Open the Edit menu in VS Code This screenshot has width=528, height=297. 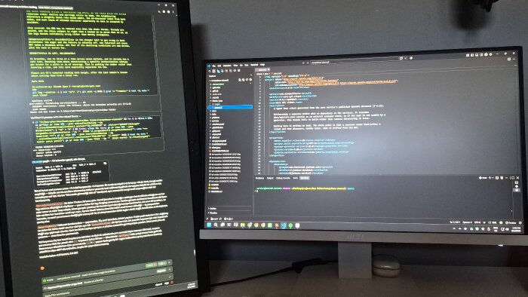219,66
